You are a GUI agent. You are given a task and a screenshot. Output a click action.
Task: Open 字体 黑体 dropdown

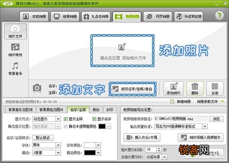[x=47, y=145]
